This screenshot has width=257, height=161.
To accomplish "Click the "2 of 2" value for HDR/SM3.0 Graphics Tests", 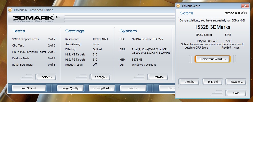I will point(52,52).
